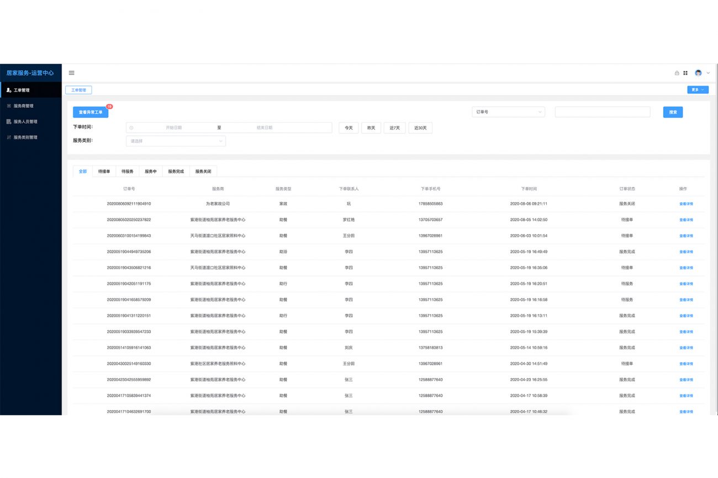
Task: Click the 结束日期 end date field
Action: pos(265,128)
